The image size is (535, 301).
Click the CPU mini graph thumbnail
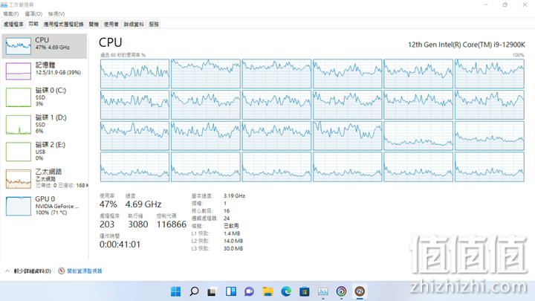pyautogui.click(x=19, y=46)
